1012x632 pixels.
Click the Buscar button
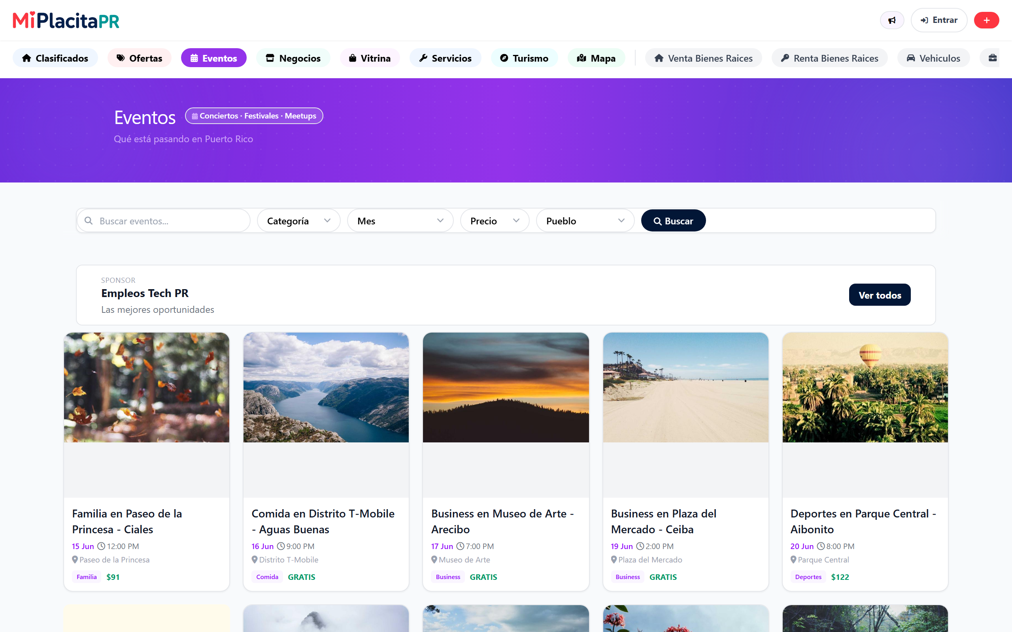(673, 221)
